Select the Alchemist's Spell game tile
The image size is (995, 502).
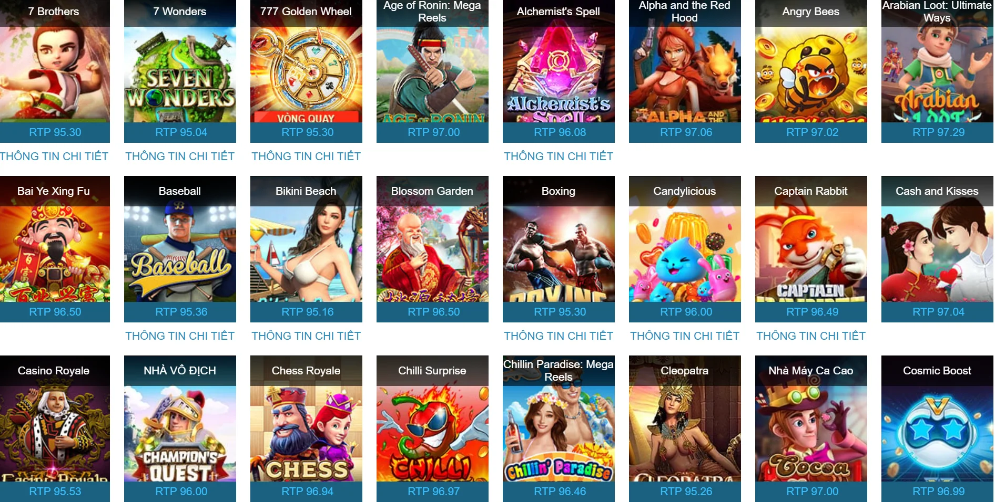(x=559, y=71)
